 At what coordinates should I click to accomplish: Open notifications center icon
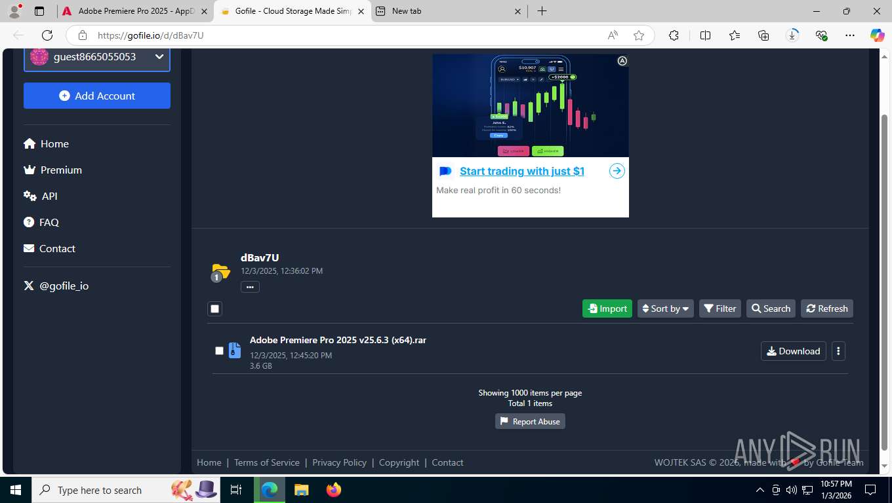[x=870, y=490]
